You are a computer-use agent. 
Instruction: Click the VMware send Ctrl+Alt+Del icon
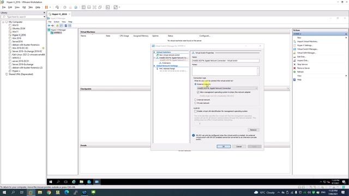tap(57, 7)
